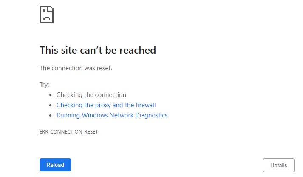Open the Details button
Screen dimensions: 303x177
click(x=278, y=165)
